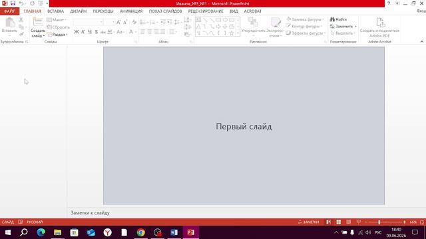Decrease font size with smaller A icon
The width and height of the screenshot is (426, 239).
(125, 22)
